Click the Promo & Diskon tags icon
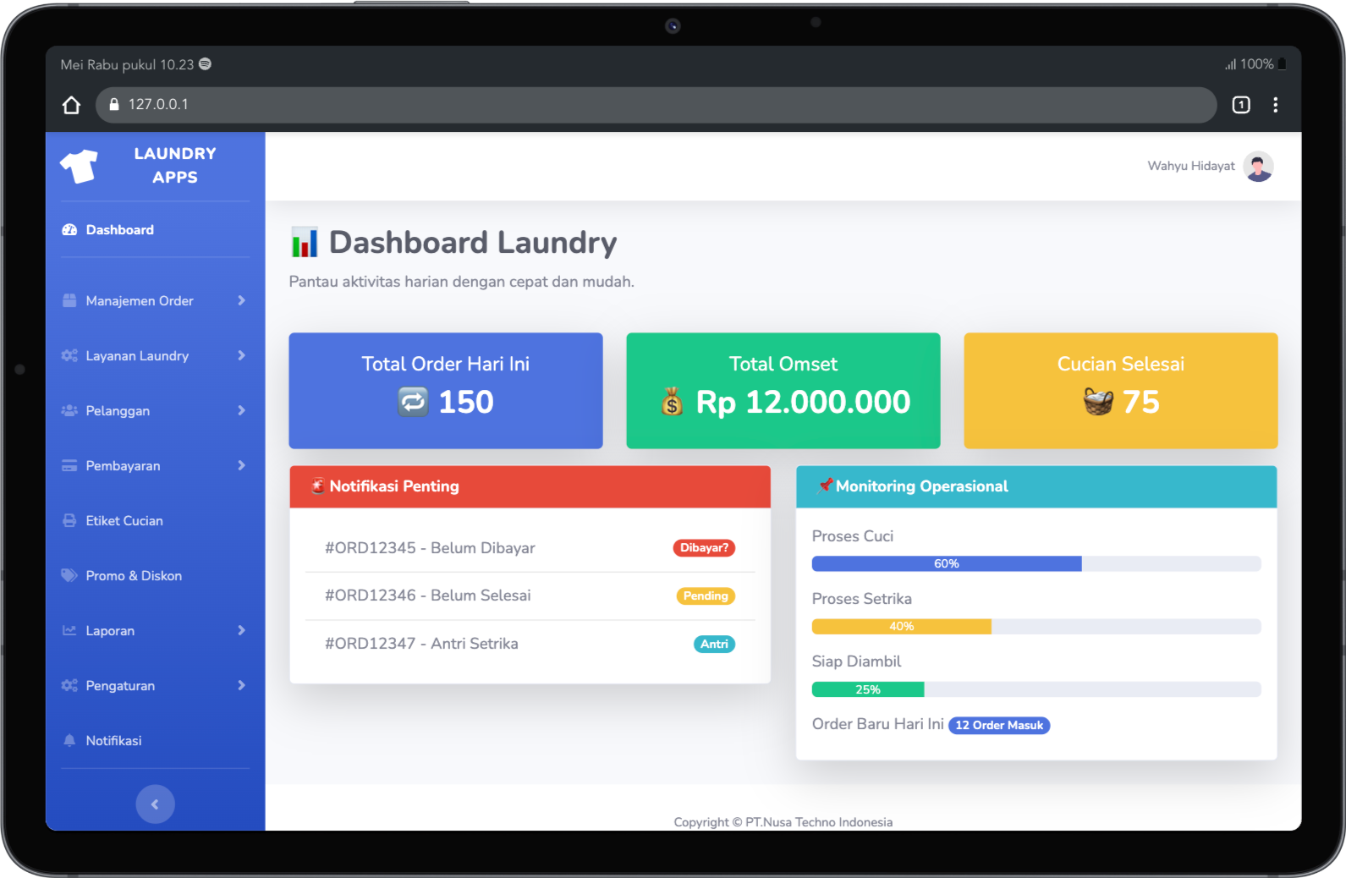The width and height of the screenshot is (1346, 878). (x=69, y=576)
